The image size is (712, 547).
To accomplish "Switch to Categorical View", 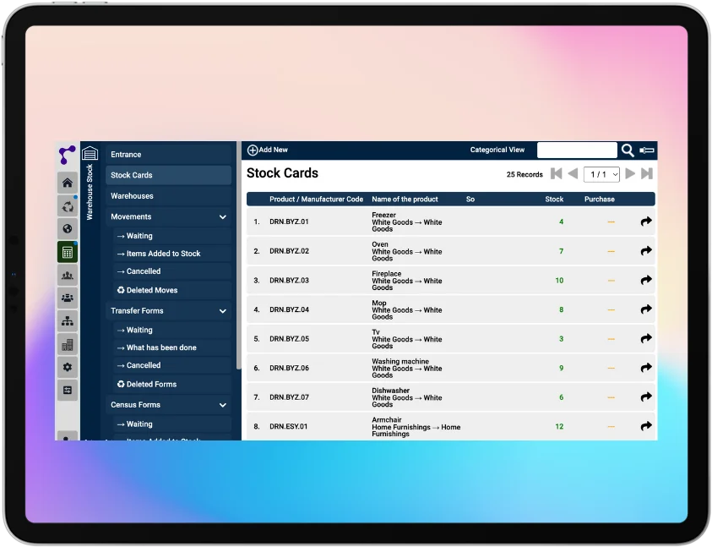I will point(497,150).
